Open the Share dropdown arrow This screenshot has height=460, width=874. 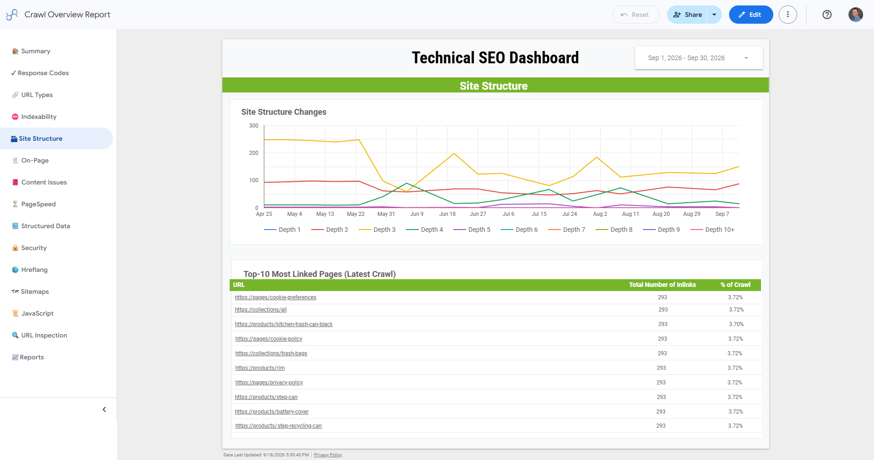click(x=714, y=15)
